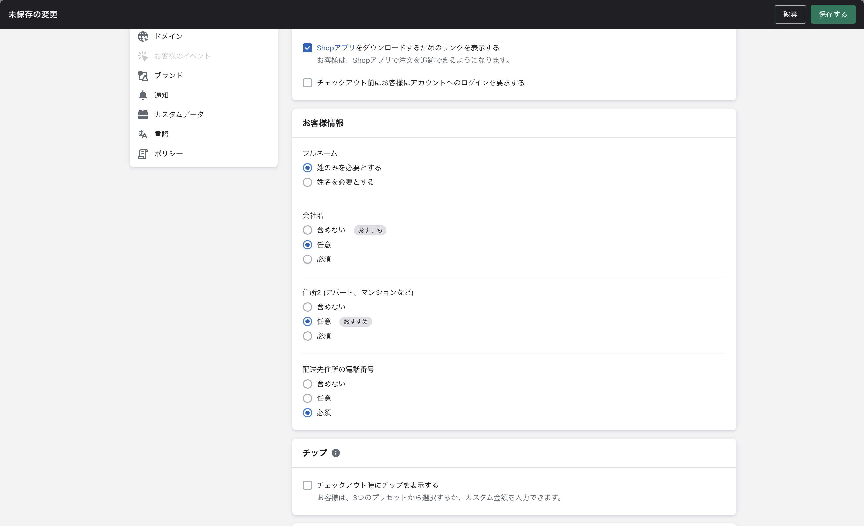This screenshot has width=864, height=526.
Task: Click the 通知 bell icon
Action: 143,95
